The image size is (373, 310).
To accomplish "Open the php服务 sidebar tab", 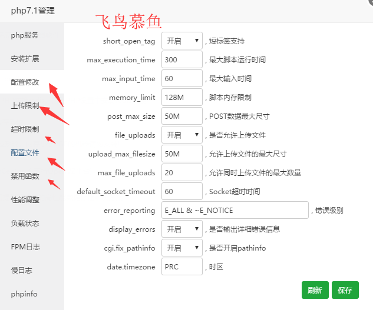I will [25, 35].
